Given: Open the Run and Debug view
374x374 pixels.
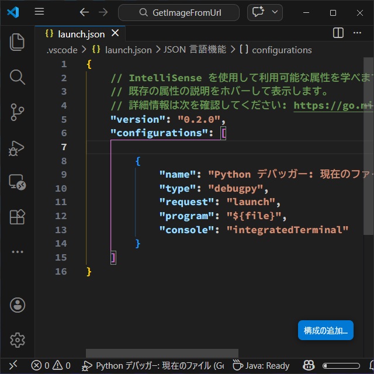Looking at the screenshot, I should [18, 147].
